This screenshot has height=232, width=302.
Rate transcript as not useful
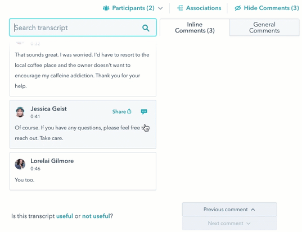click(x=96, y=216)
